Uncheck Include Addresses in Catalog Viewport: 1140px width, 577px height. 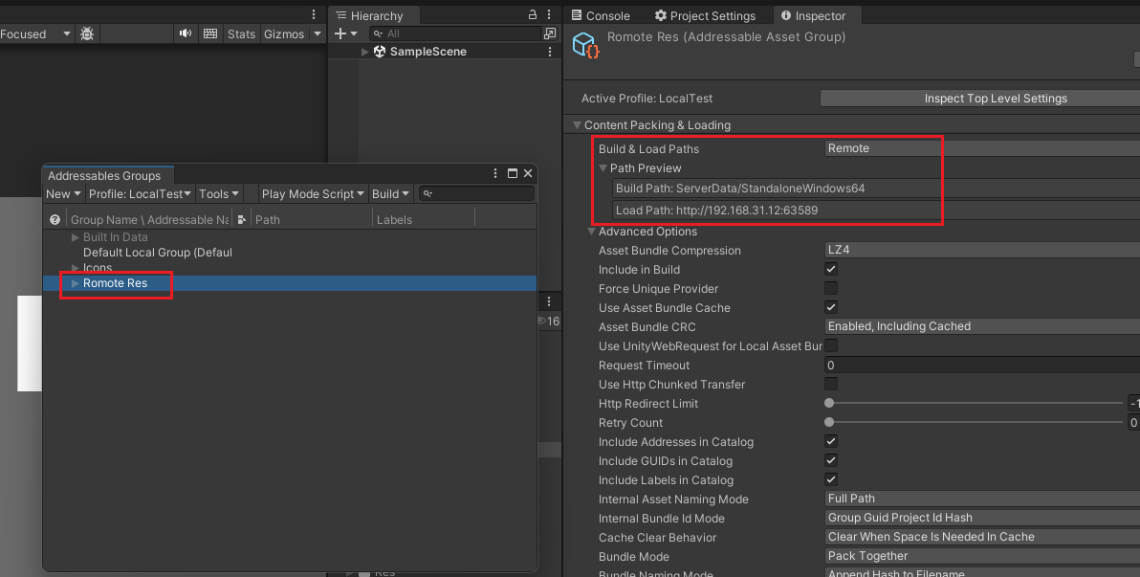[831, 441]
